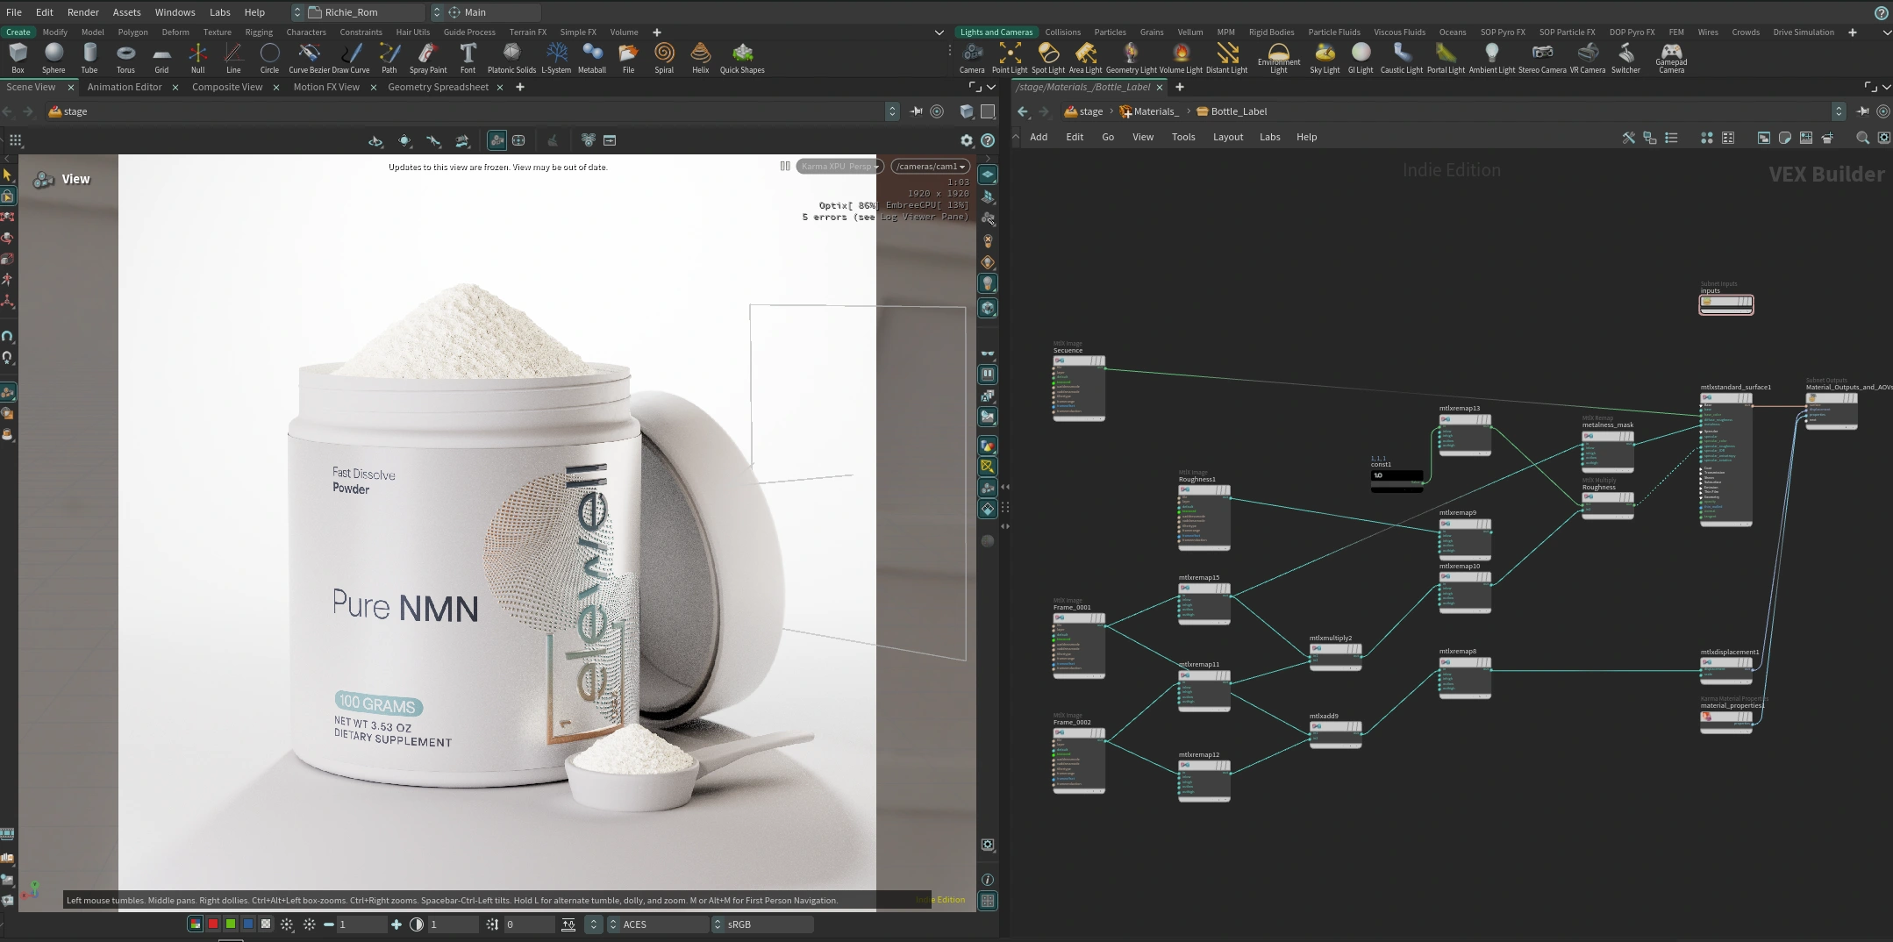Open the Karma XPU Persp renderer dropdown

coord(839,166)
